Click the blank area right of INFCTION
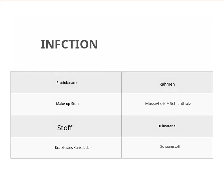 (154, 44)
